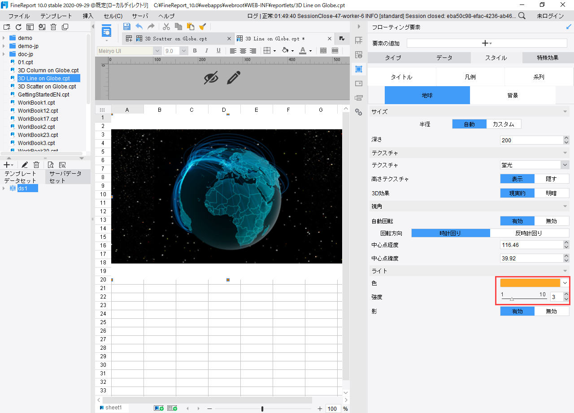Choose 反時計回り rotation direction
Screen dimensions: 574x413
[530, 233]
